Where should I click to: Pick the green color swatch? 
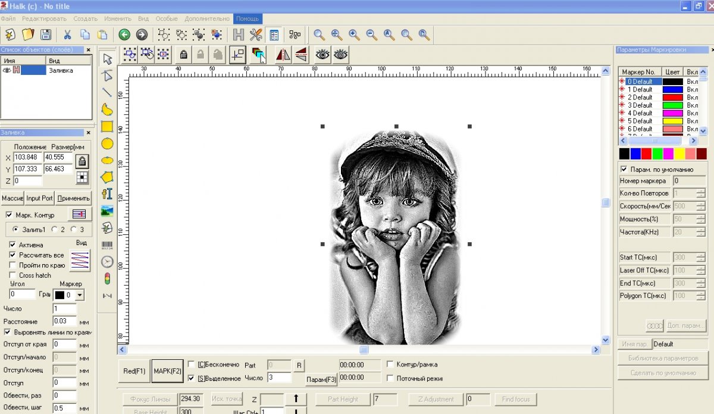click(x=657, y=154)
